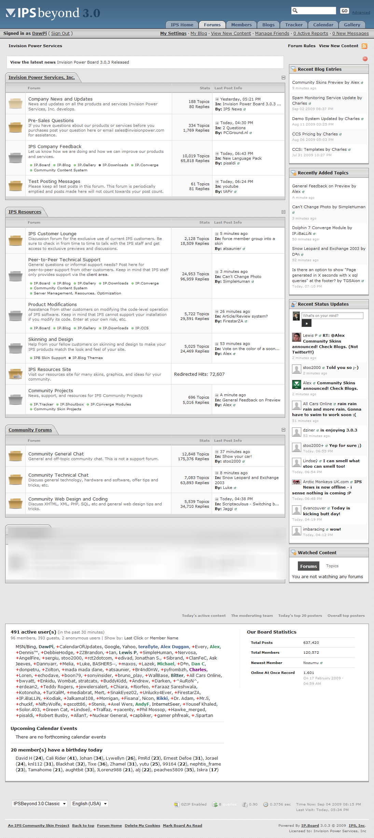Click the Watched Content header icon

[x=293, y=552]
